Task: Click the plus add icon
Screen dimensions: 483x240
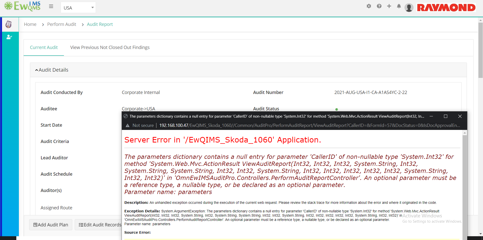Action: pos(389,6)
